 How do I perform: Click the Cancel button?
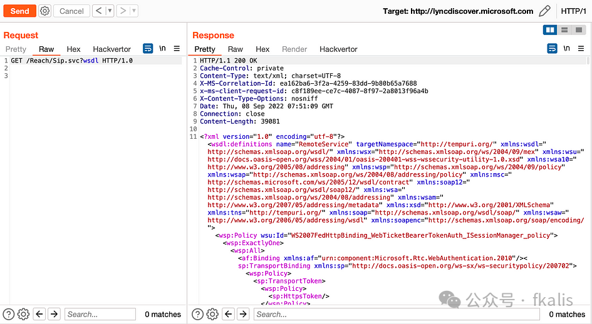pos(71,11)
